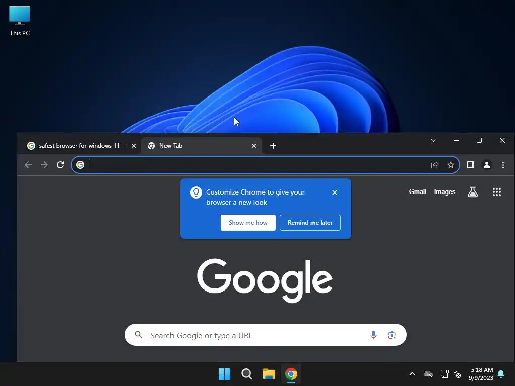The width and height of the screenshot is (515, 386).
Task: Click Remind me later button
Action: [x=310, y=223]
